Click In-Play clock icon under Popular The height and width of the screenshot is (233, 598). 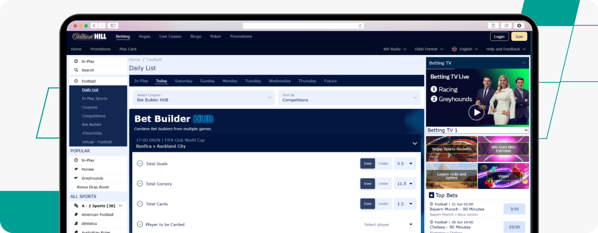click(76, 160)
